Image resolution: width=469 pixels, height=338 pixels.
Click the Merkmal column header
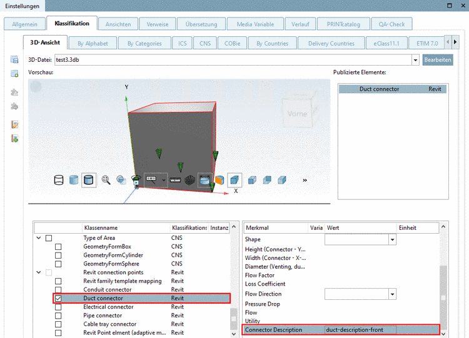[276, 227]
